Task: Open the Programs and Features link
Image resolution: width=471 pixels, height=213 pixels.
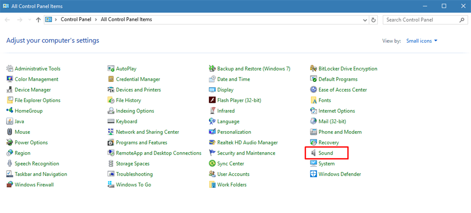Action: coord(141,143)
